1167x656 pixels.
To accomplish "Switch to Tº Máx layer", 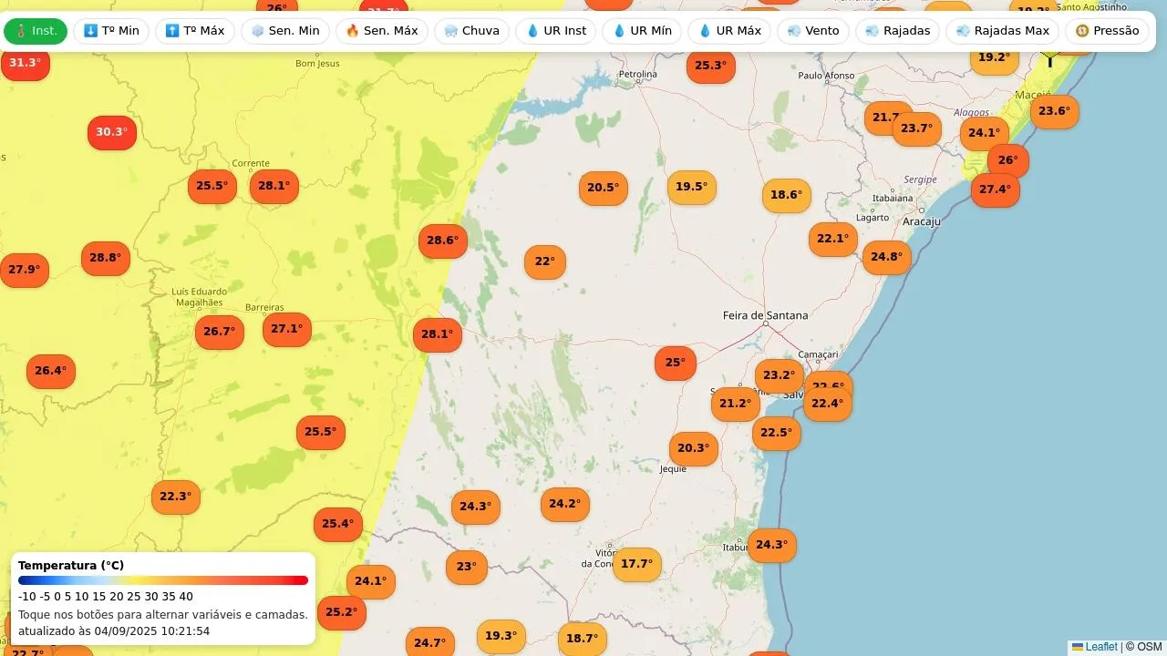I will pos(195,31).
